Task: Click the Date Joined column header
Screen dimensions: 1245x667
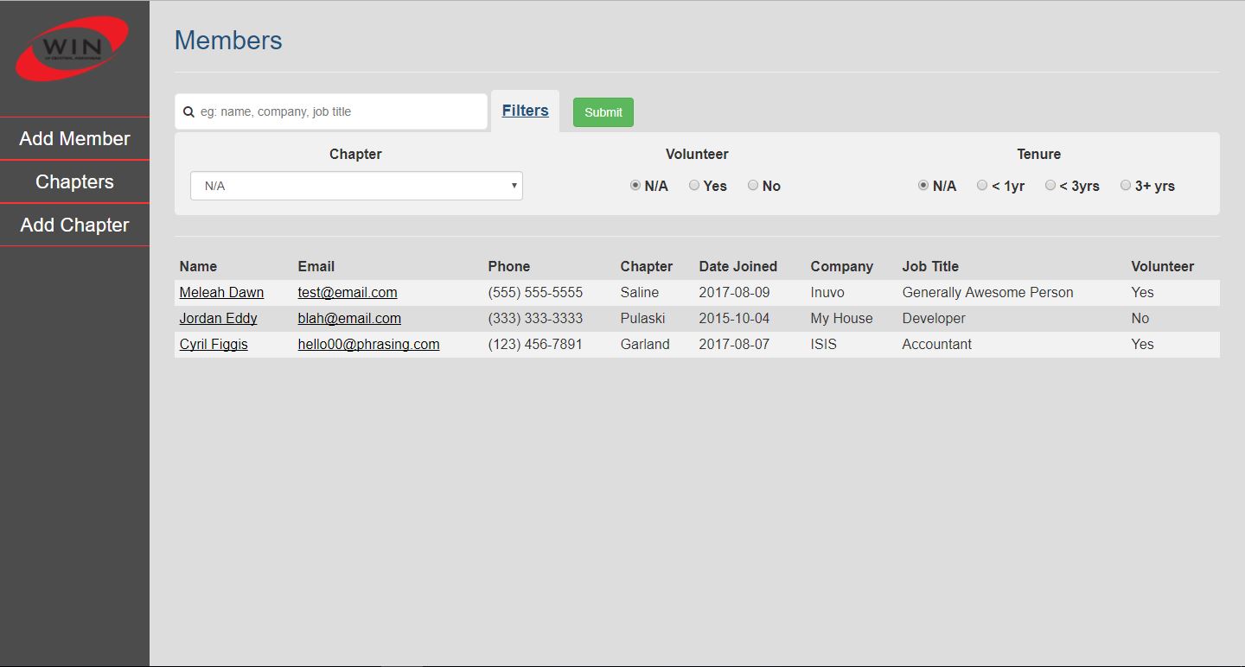Action: pyautogui.click(x=738, y=266)
